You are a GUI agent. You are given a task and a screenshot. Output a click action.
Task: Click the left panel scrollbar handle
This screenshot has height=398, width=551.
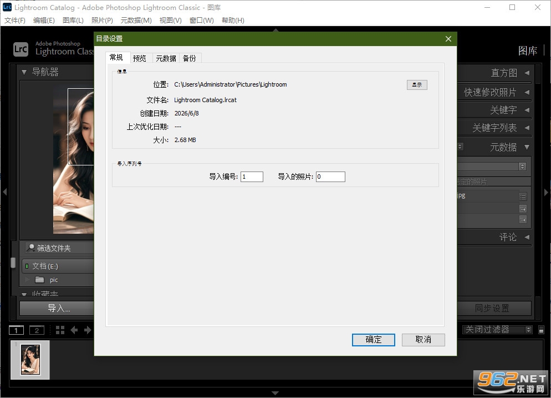(13, 263)
